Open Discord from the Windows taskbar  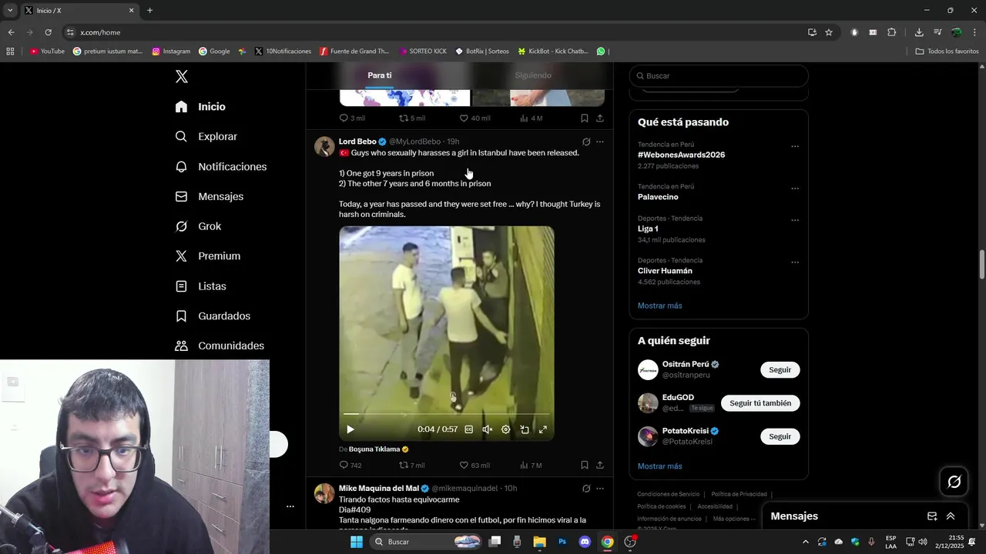point(585,542)
